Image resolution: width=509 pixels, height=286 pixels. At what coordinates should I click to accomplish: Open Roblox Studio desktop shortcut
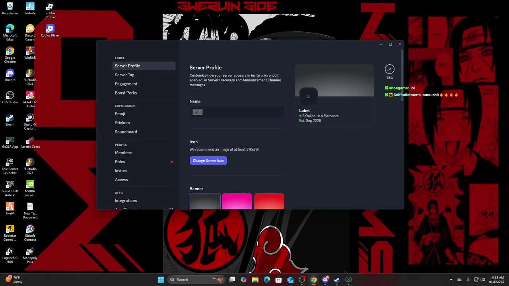click(50, 10)
